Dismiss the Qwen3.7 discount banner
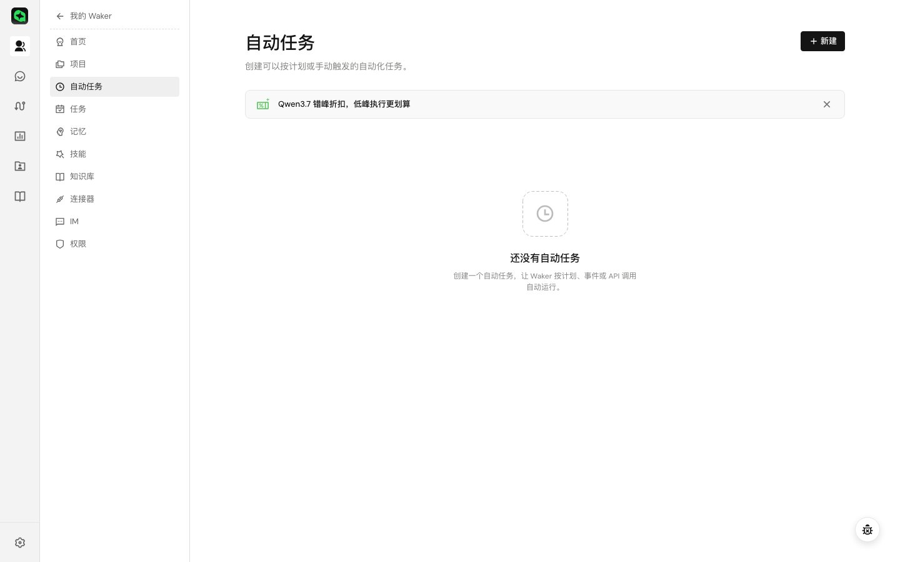This screenshot has height=562, width=900. pyautogui.click(x=827, y=104)
